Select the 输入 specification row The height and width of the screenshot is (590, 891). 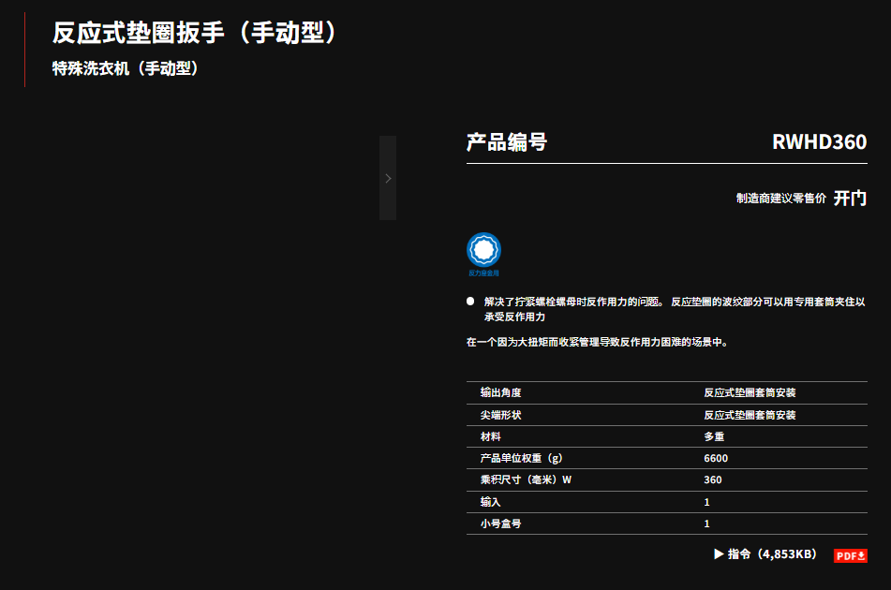(x=666, y=502)
